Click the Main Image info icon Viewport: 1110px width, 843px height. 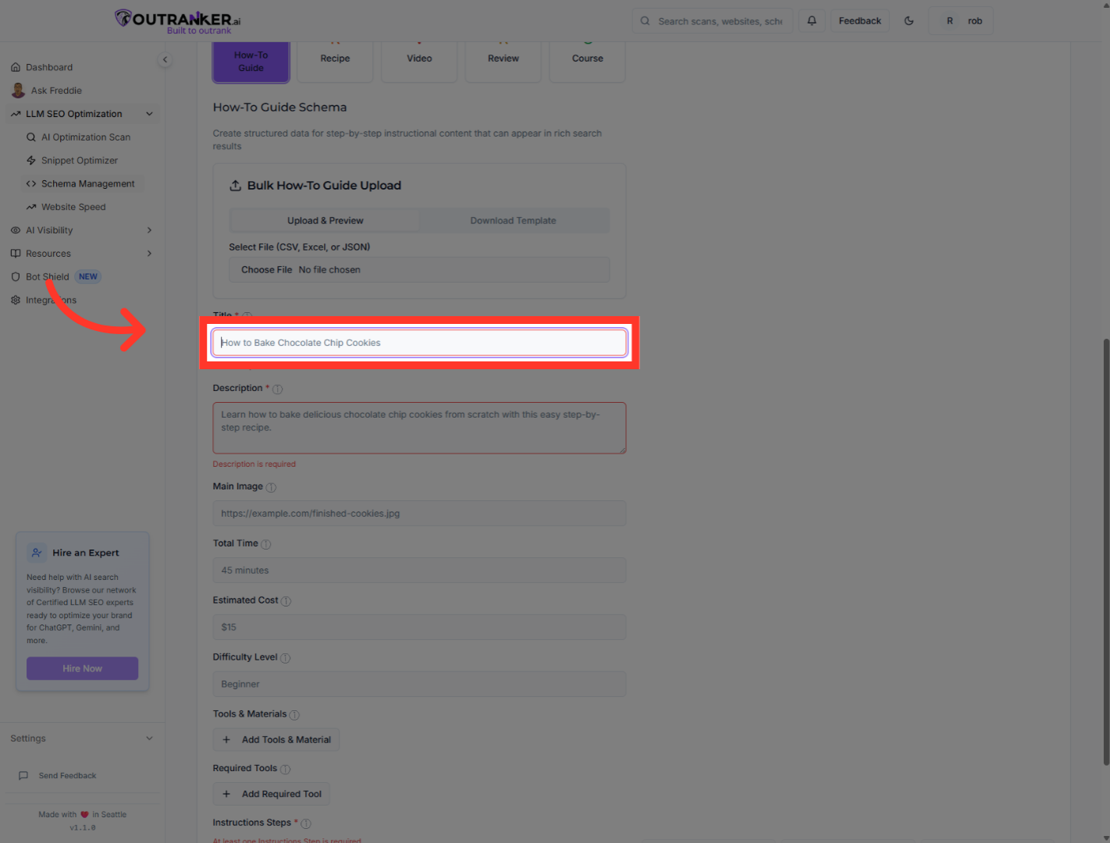271,487
